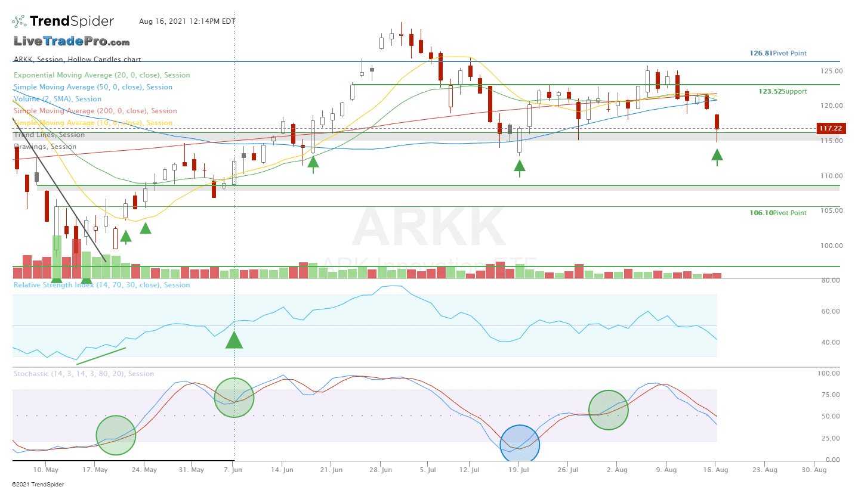Image resolution: width=858 pixels, height=490 pixels.
Task: Click the 16. Aug date on the time axis
Action: click(715, 470)
